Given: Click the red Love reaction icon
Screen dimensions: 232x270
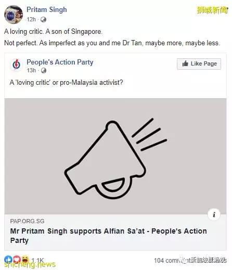Looking at the screenshot, I should click(x=17, y=259).
